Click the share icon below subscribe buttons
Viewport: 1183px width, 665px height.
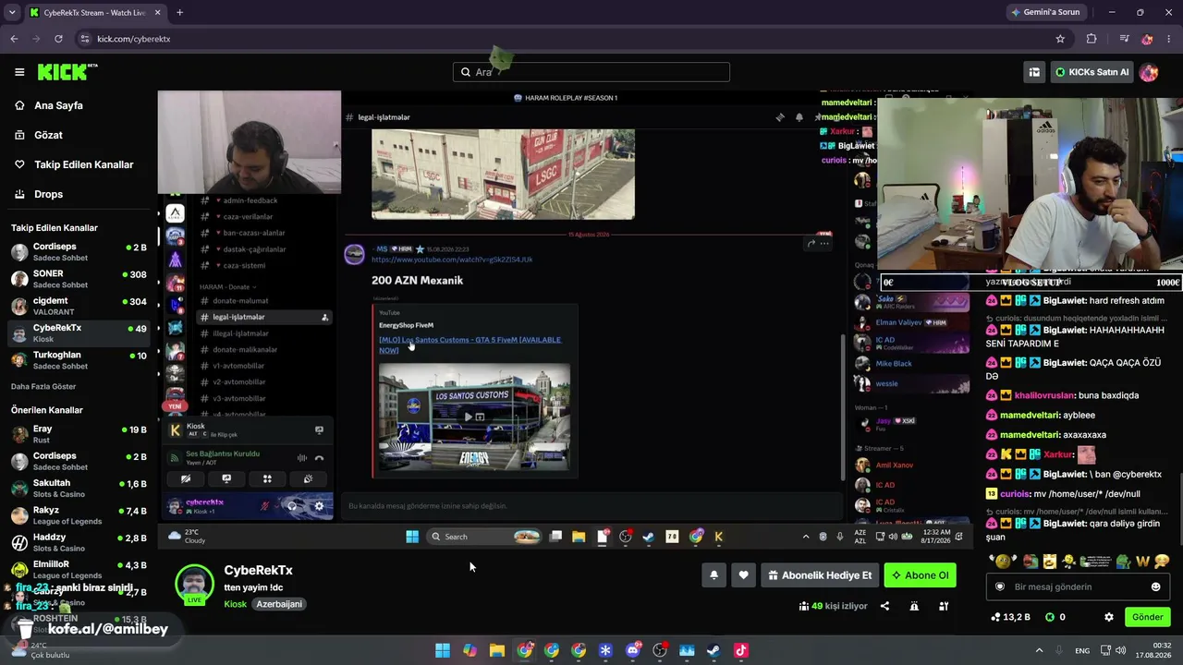point(884,606)
